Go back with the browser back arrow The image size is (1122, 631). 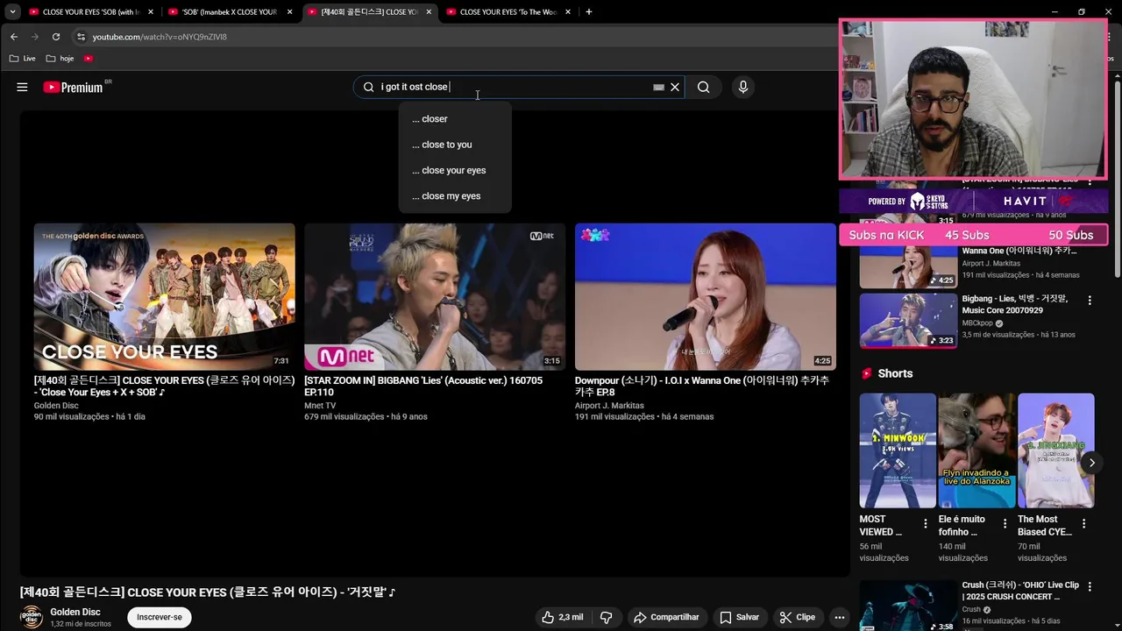pos(14,37)
